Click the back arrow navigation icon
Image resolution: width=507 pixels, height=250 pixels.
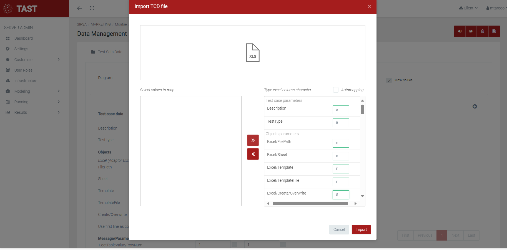click(x=79, y=8)
